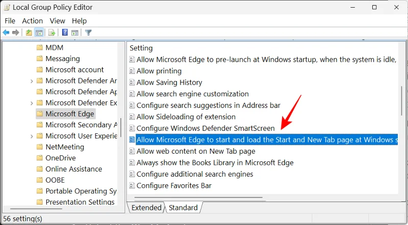Click policy icon beside Allow Sideloading of extension
This screenshot has width=408, height=225.
pos(132,117)
